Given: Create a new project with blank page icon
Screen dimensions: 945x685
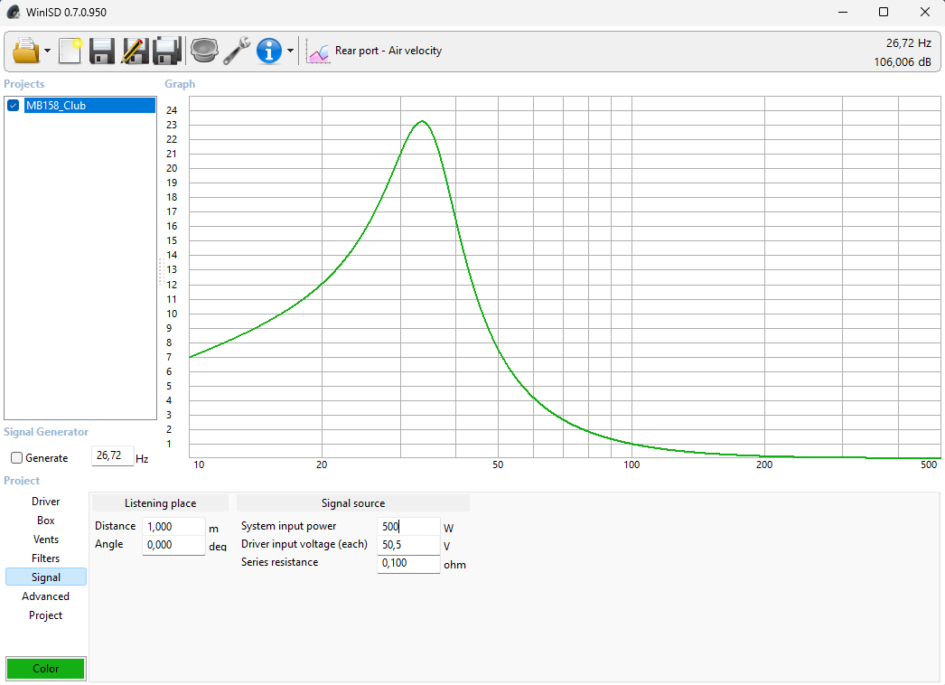Looking at the screenshot, I should pyautogui.click(x=70, y=51).
